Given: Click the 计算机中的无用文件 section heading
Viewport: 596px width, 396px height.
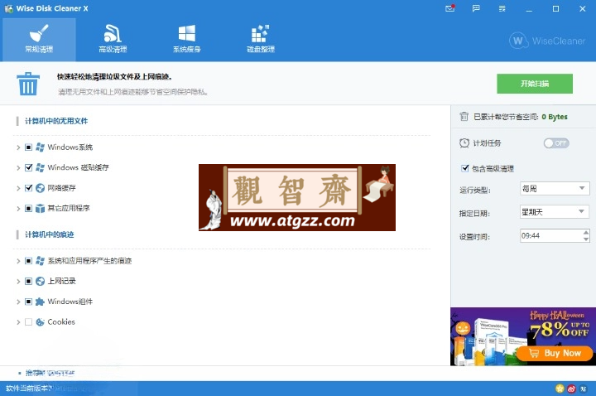Looking at the screenshot, I should click(x=56, y=121).
